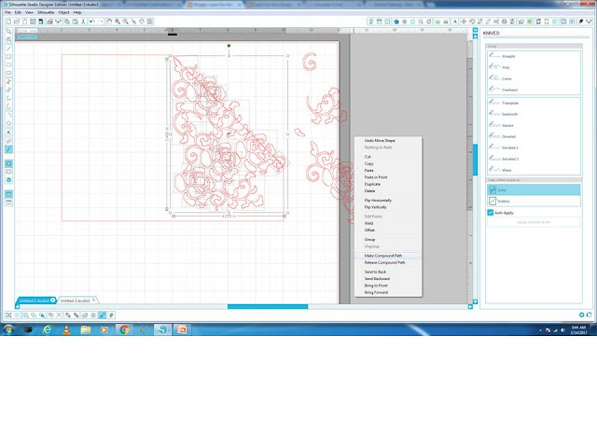Image resolution: width=597 pixels, height=448 pixels.
Task: Select the Ellipse drawing tool
Action: 8,73
